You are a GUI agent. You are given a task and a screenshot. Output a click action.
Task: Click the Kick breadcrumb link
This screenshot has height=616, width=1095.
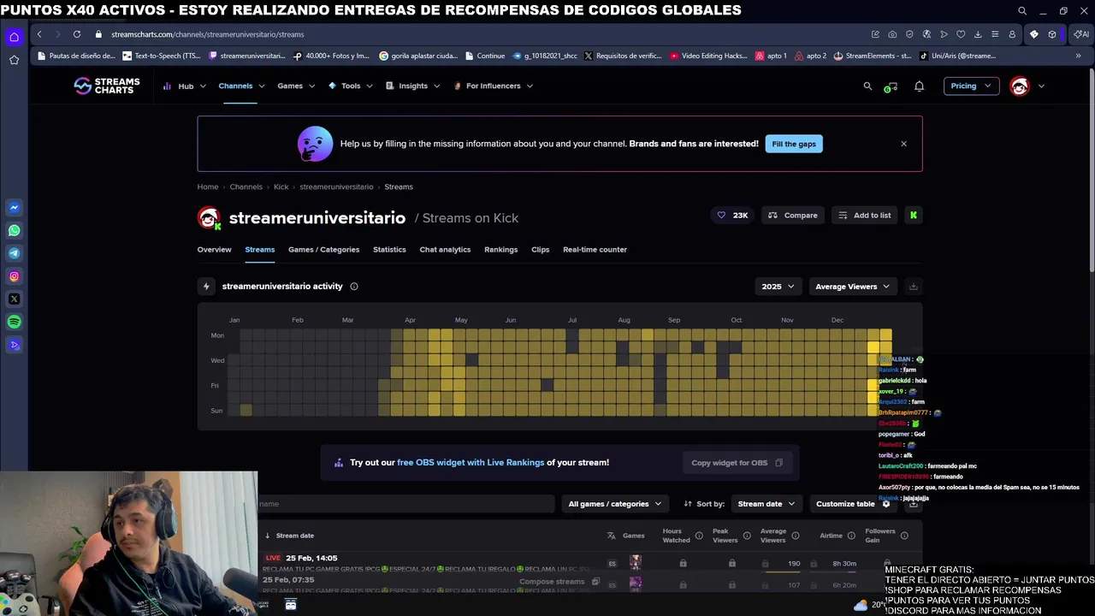[281, 187]
